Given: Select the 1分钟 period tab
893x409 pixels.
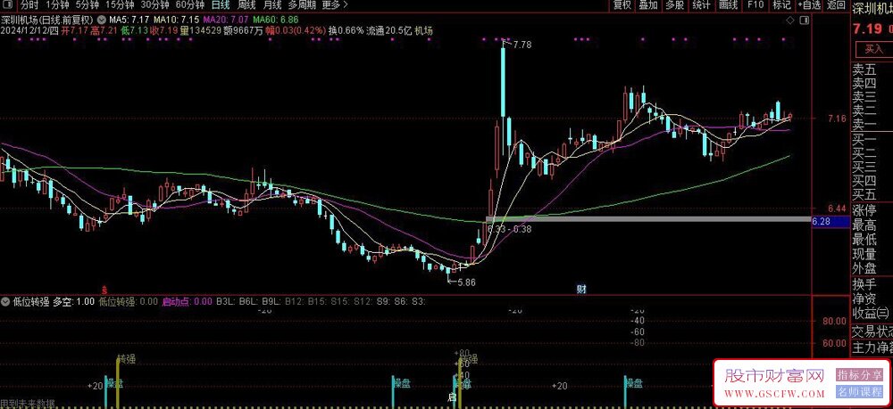Looking at the screenshot, I should click(x=57, y=5).
